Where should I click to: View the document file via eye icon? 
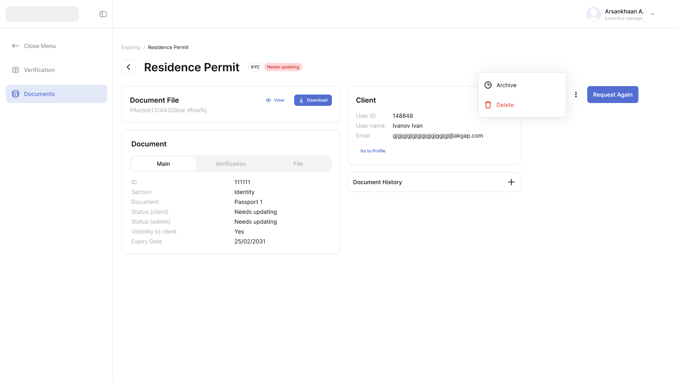pyautogui.click(x=268, y=100)
